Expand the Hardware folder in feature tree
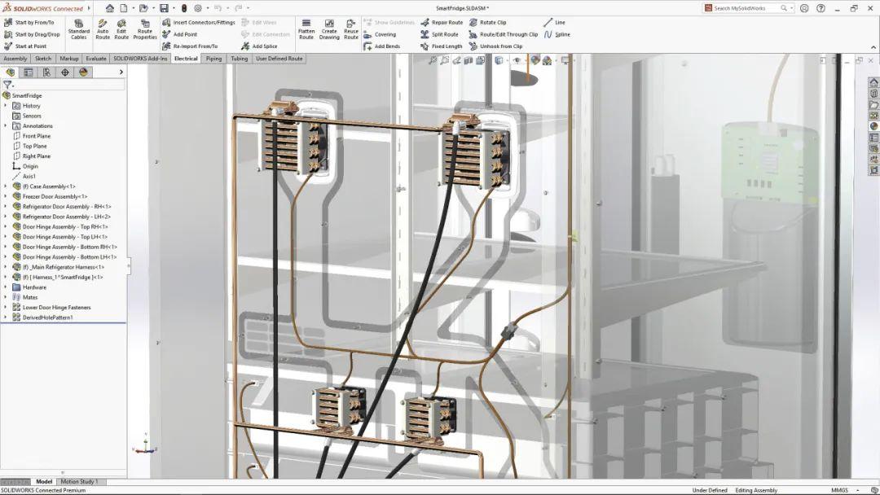The height and width of the screenshot is (495, 880). [5, 287]
